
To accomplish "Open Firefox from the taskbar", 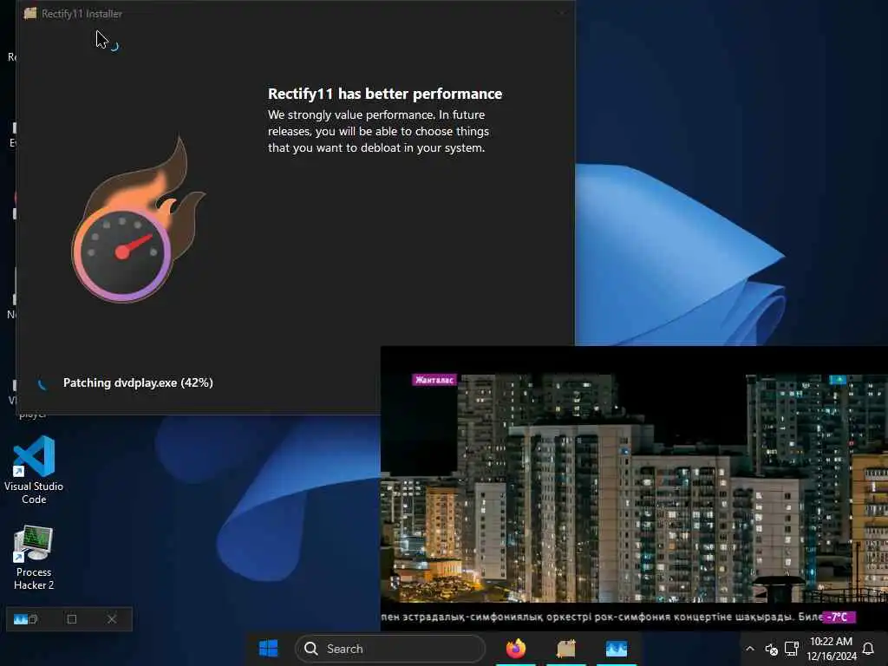I will 515,649.
